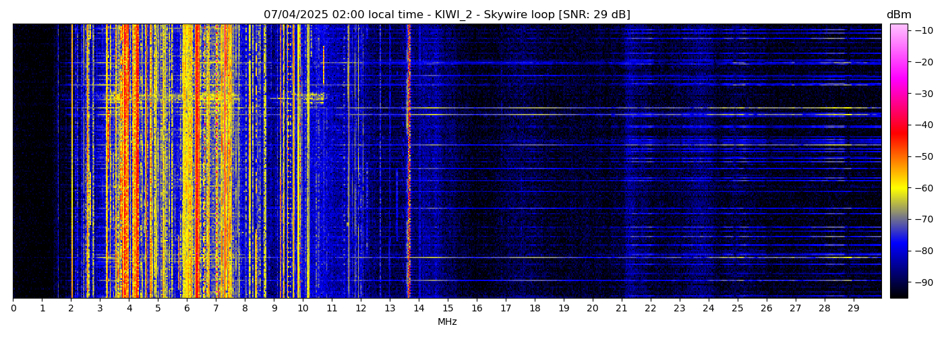The width and height of the screenshot is (944, 337).
Task: Click the dBm colorbar title
Action: coord(898,15)
